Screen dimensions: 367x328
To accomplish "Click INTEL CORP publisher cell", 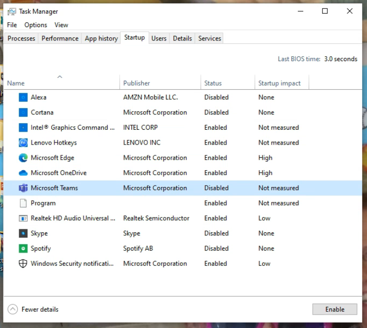I will pyautogui.click(x=140, y=127).
